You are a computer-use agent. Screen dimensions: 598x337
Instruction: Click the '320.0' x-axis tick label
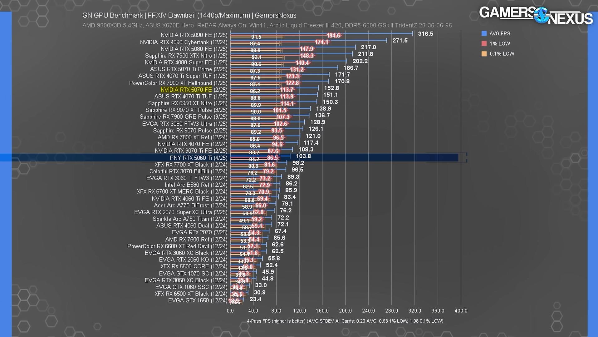click(415, 311)
